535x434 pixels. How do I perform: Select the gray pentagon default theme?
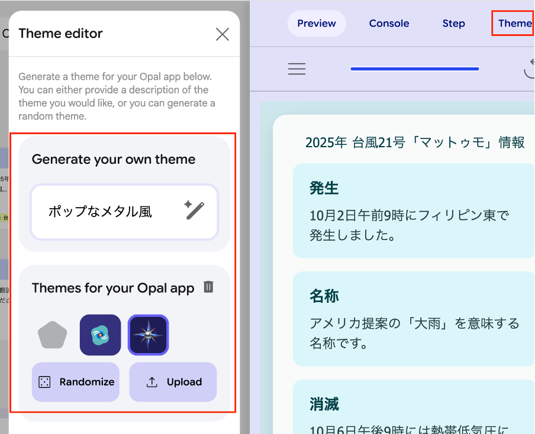coord(53,335)
